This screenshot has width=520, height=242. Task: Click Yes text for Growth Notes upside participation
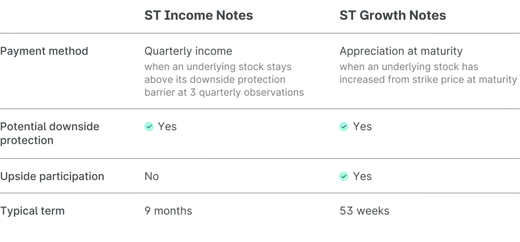click(x=362, y=176)
